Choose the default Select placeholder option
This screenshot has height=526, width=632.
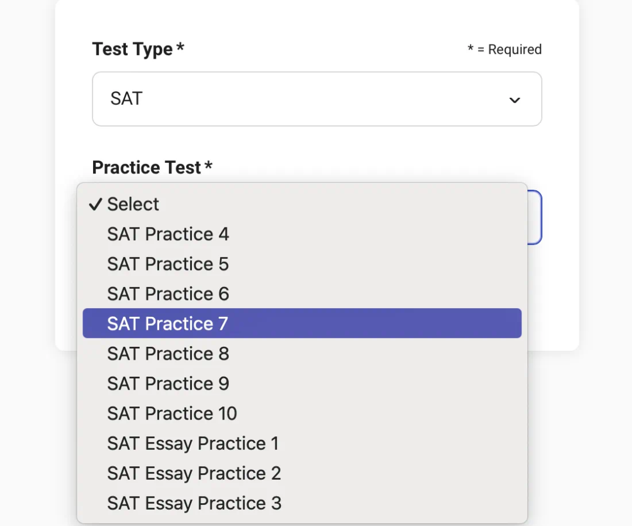pyautogui.click(x=133, y=204)
